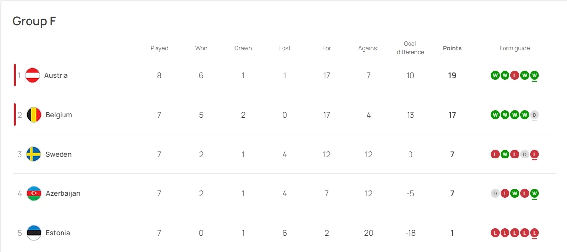The image size is (567, 252).
Task: Click Azerbaijan's first grey draw form badge
Action: (x=495, y=193)
